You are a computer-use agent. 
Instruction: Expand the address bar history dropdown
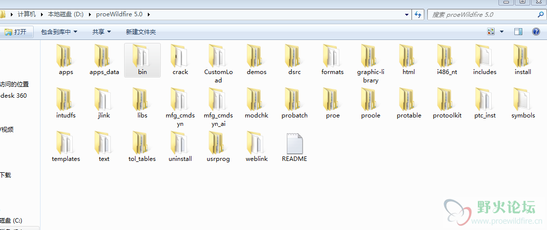click(407, 15)
